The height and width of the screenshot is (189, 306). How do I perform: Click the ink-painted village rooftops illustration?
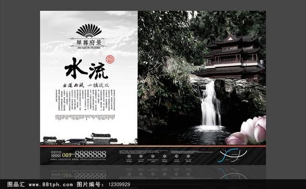[89, 139]
